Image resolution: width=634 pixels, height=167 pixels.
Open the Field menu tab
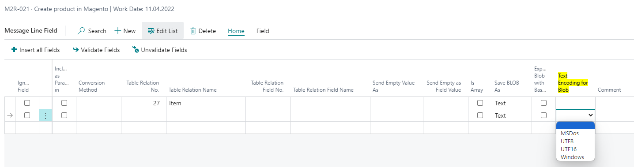pos(263,31)
